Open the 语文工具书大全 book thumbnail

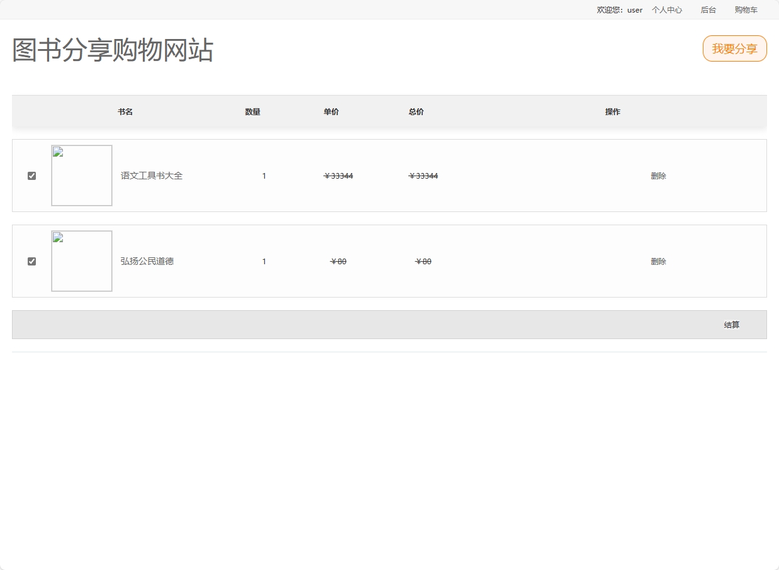click(81, 176)
